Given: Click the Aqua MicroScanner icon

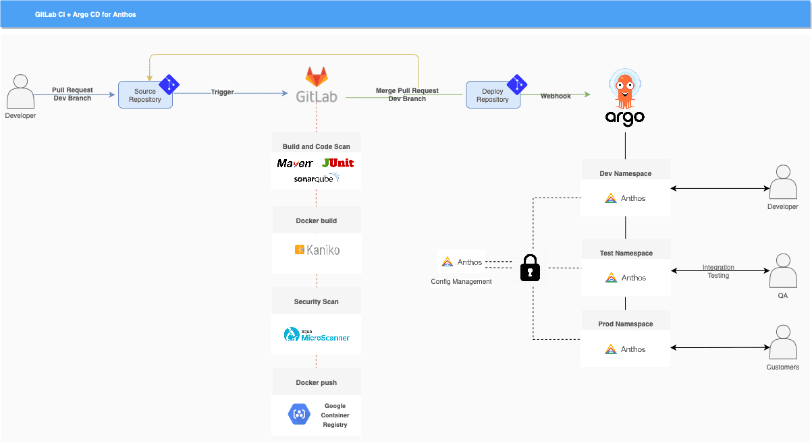Looking at the screenshot, I should (x=316, y=334).
